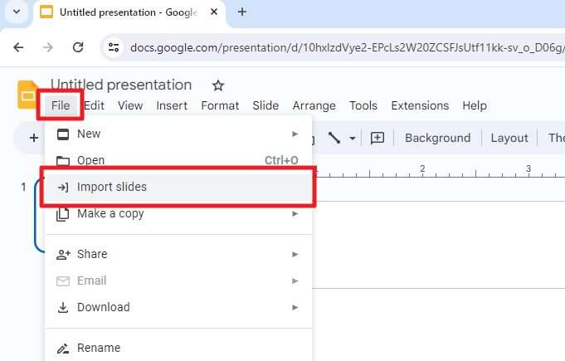Star the Untitled presentation
565x361 pixels.
point(218,85)
